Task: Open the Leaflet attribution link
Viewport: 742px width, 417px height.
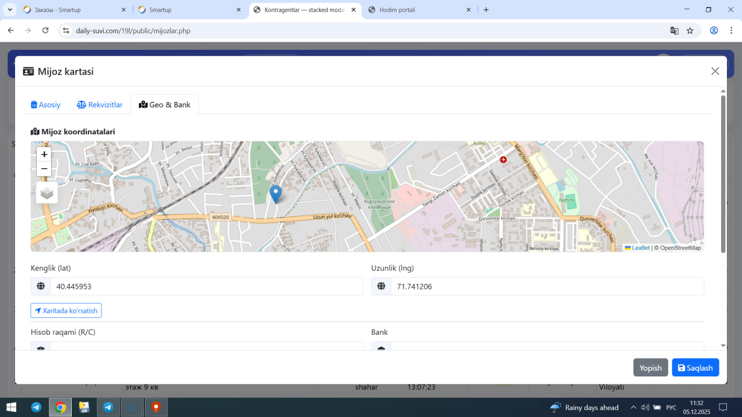Action: coord(640,248)
